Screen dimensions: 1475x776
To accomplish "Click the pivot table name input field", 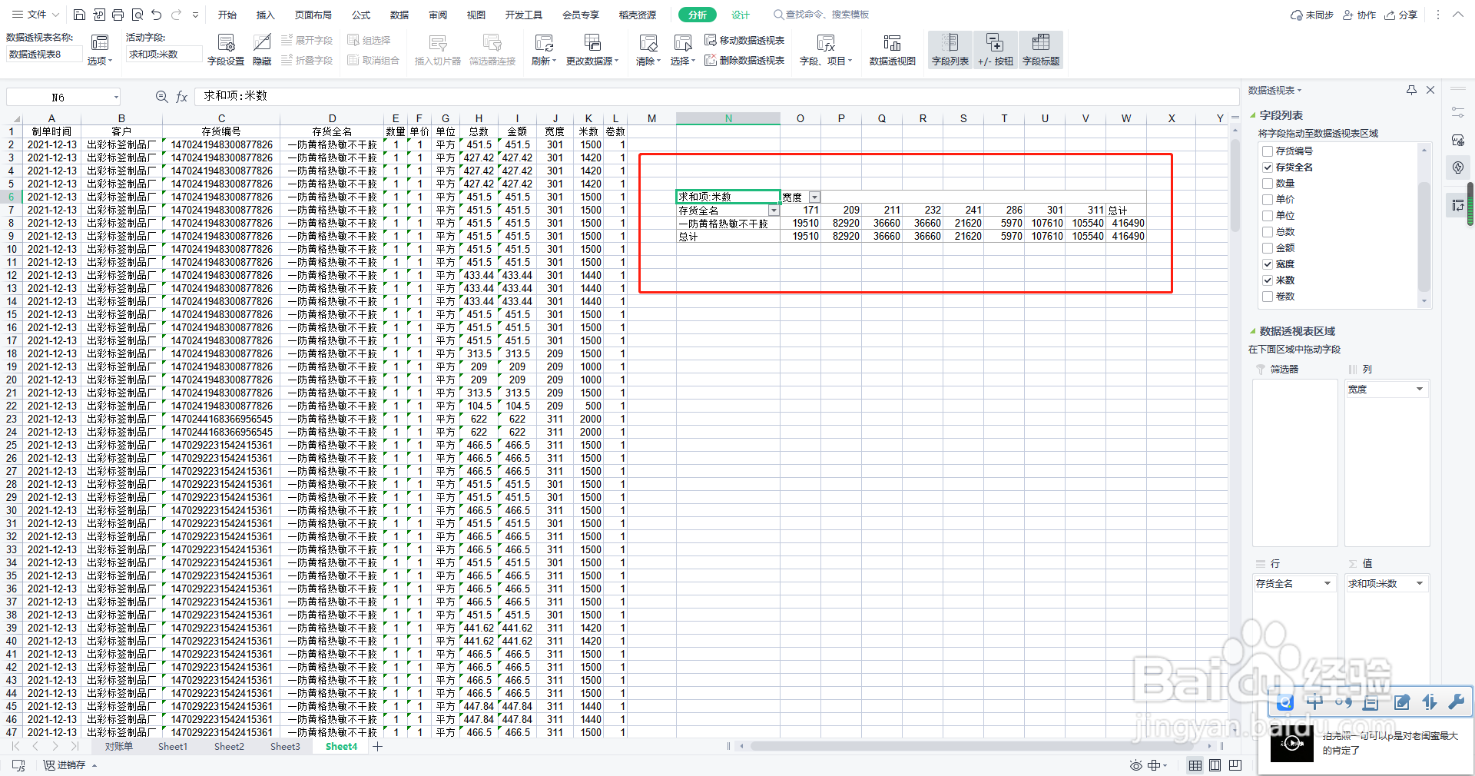I will 44,55.
